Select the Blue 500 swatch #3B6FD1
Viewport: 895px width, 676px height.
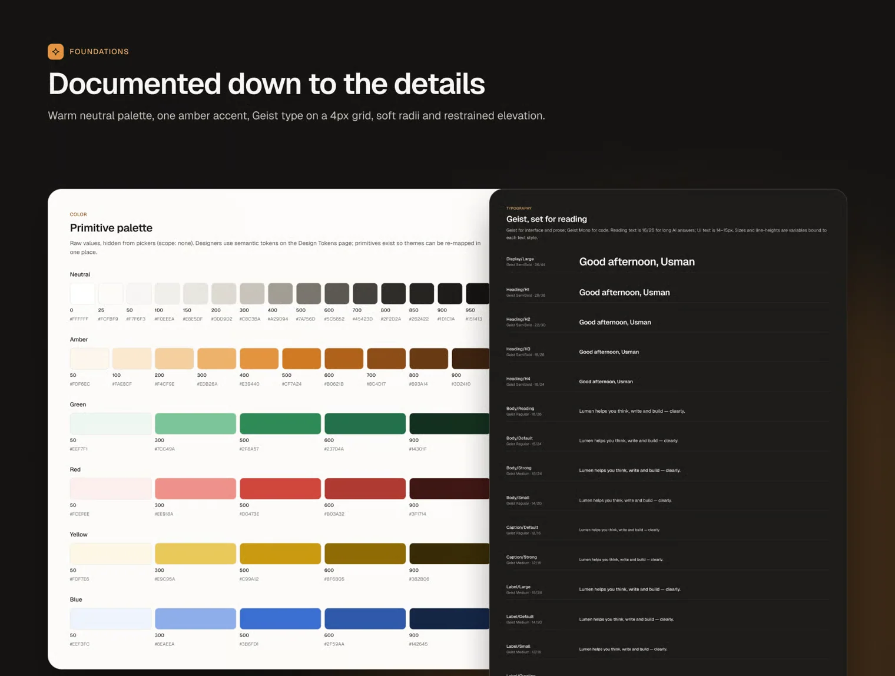click(x=280, y=619)
